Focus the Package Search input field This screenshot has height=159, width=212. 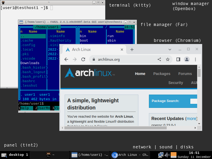(x=193, y=101)
